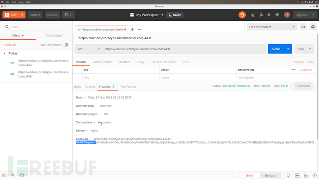Viewport: 319px width, 179px height.
Task: Click the workspace grid icon
Action: pos(132,15)
